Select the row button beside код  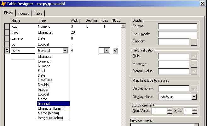7,26
